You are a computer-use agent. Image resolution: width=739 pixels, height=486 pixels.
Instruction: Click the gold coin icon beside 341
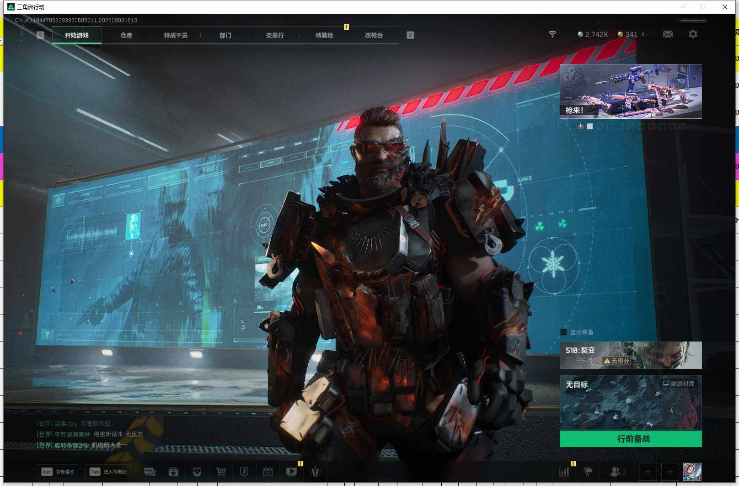tap(621, 34)
